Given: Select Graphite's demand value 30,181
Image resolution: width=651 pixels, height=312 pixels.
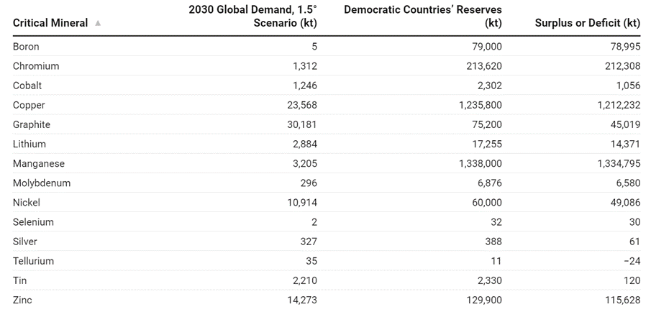Looking at the screenshot, I should (x=301, y=124).
